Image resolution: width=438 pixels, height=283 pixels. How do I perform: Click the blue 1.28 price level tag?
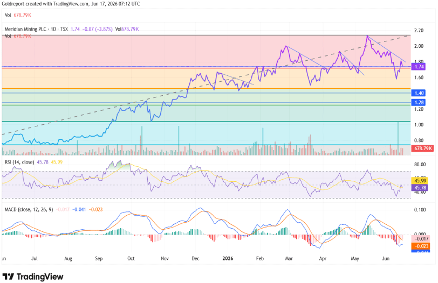tap(419, 103)
